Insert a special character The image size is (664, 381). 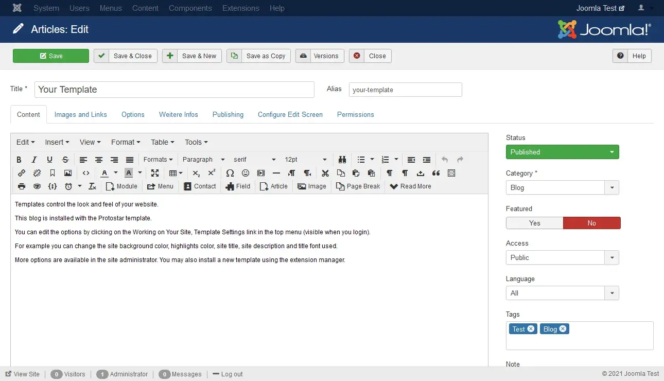230,173
